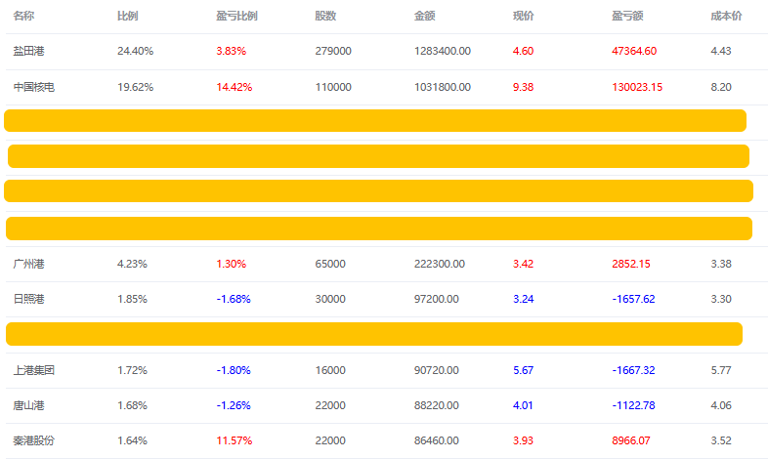Click the 30000 shares cell

[330, 299]
